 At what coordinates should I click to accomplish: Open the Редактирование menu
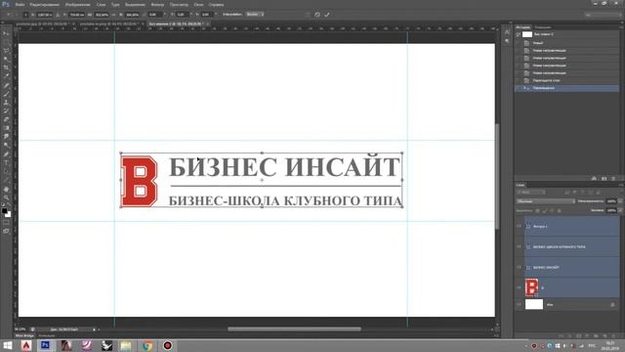45,5
